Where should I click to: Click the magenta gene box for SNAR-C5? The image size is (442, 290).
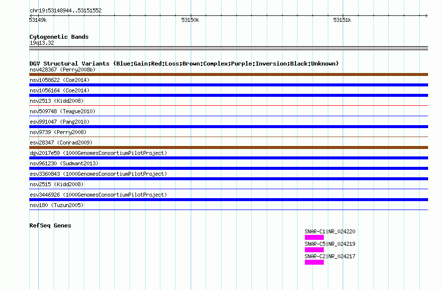[314, 250]
